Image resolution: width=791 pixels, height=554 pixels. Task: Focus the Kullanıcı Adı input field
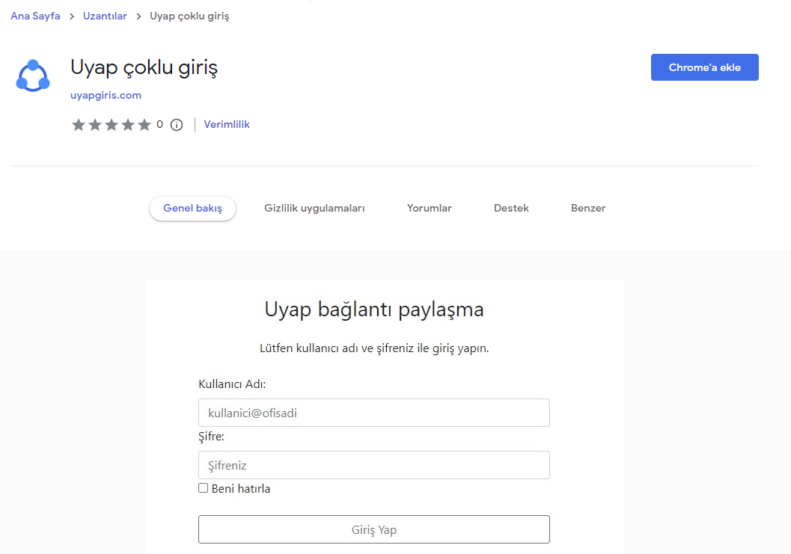373,413
